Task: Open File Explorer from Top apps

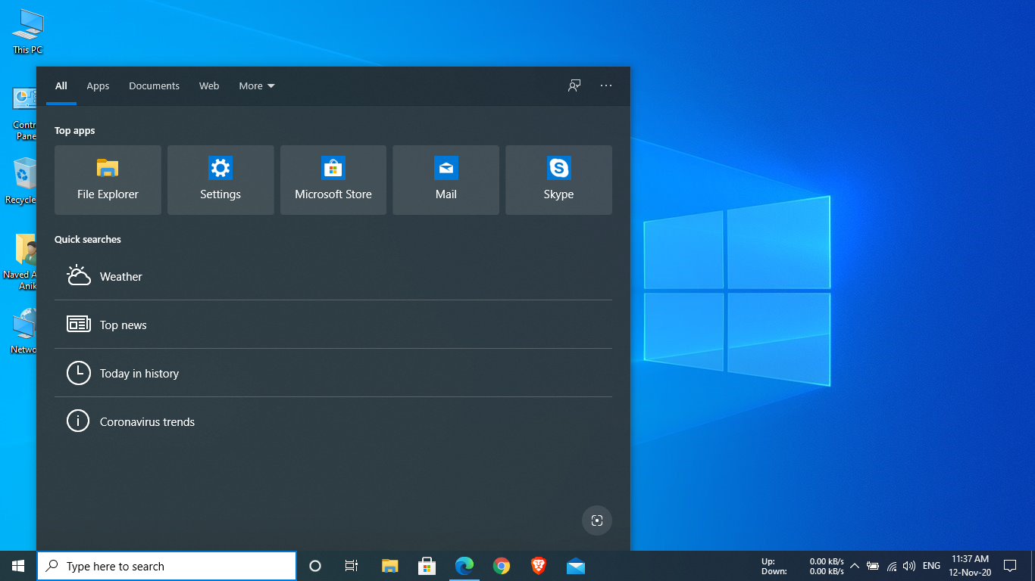Action: coord(108,180)
